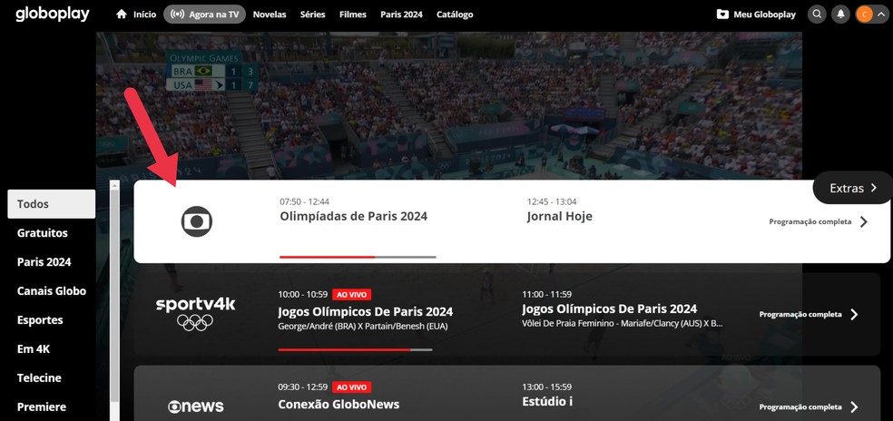Click AO VIVO badge on GloboNews row
The image size is (893, 421).
352,387
